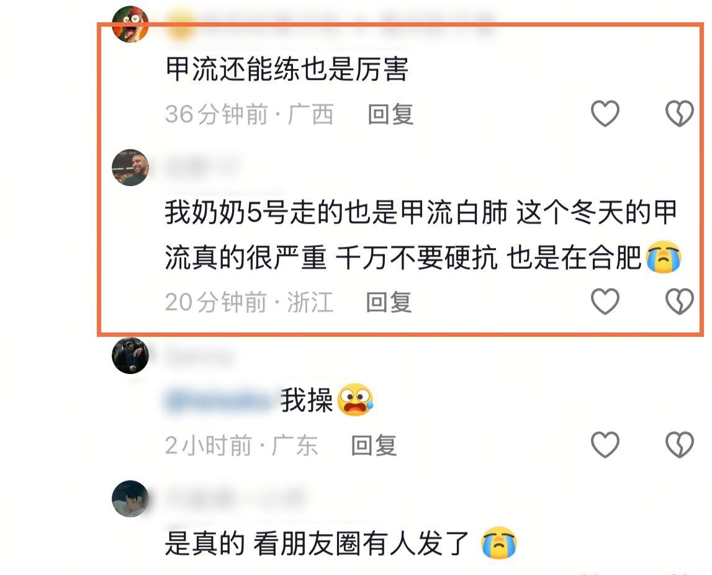
Task: Reply to the 36分钟前 广西 comment
Action: 390,114
